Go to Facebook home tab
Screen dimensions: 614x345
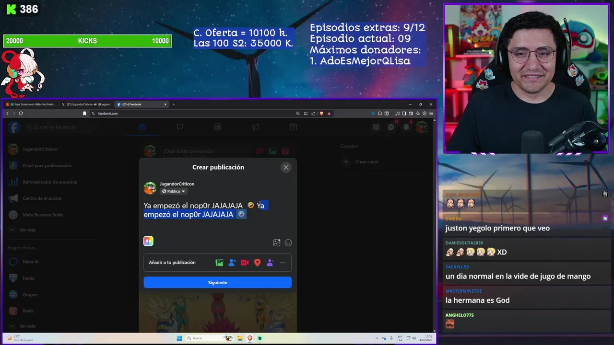[x=142, y=127]
